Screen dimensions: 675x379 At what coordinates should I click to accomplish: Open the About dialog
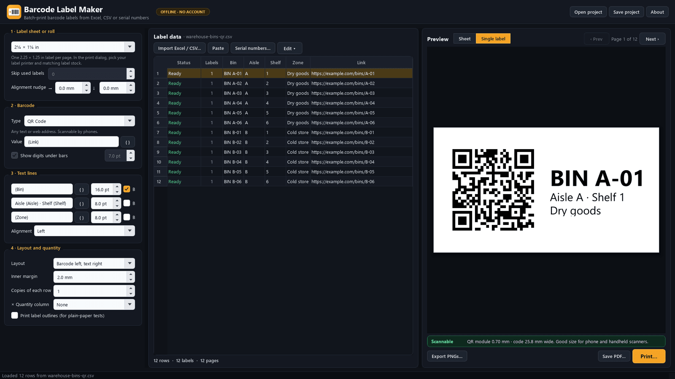(657, 12)
